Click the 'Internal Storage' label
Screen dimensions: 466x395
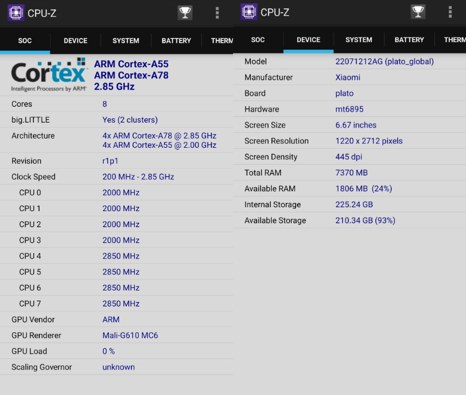click(x=272, y=204)
